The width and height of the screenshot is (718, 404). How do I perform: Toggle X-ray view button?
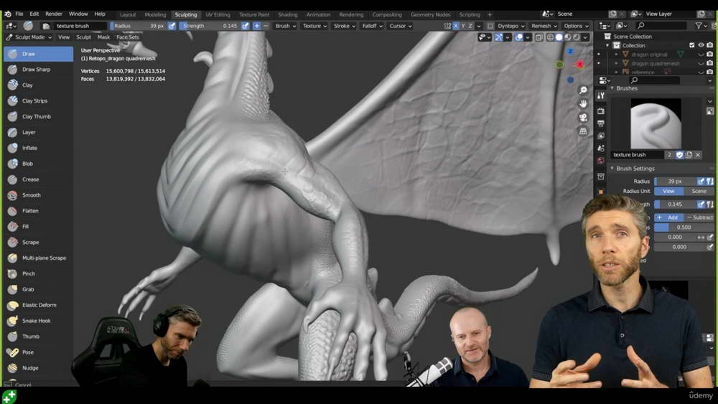pyautogui.click(x=538, y=37)
